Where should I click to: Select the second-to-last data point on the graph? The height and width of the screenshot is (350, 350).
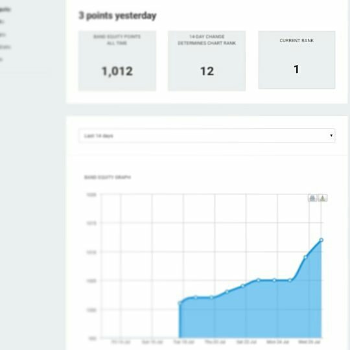(x=305, y=257)
